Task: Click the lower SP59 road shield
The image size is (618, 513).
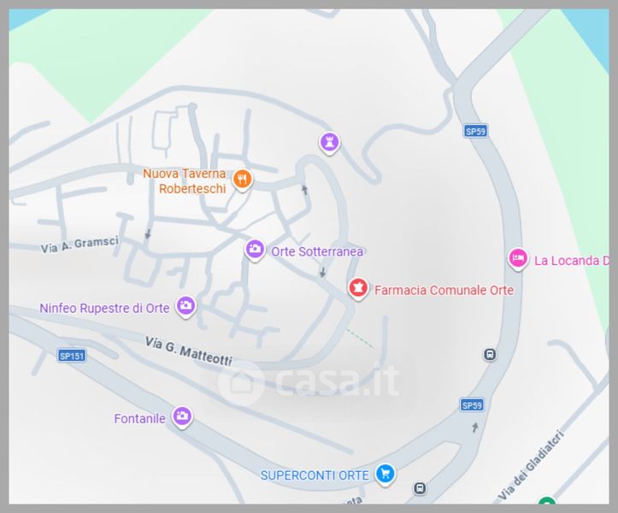Action: (472, 405)
